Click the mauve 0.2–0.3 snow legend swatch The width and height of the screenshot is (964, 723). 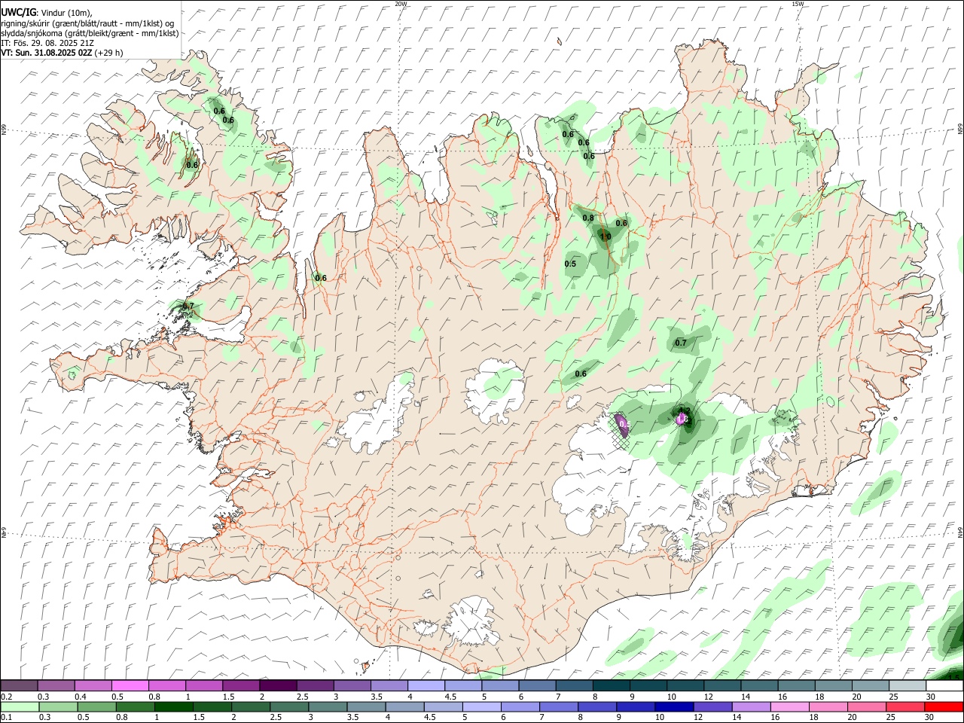point(20,686)
